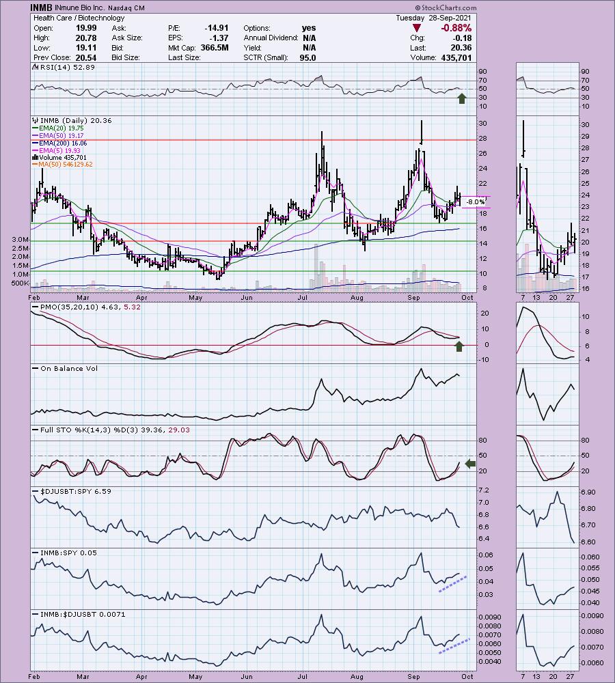
Task: Click the -8.0% price annotation label
Action: pos(475,202)
